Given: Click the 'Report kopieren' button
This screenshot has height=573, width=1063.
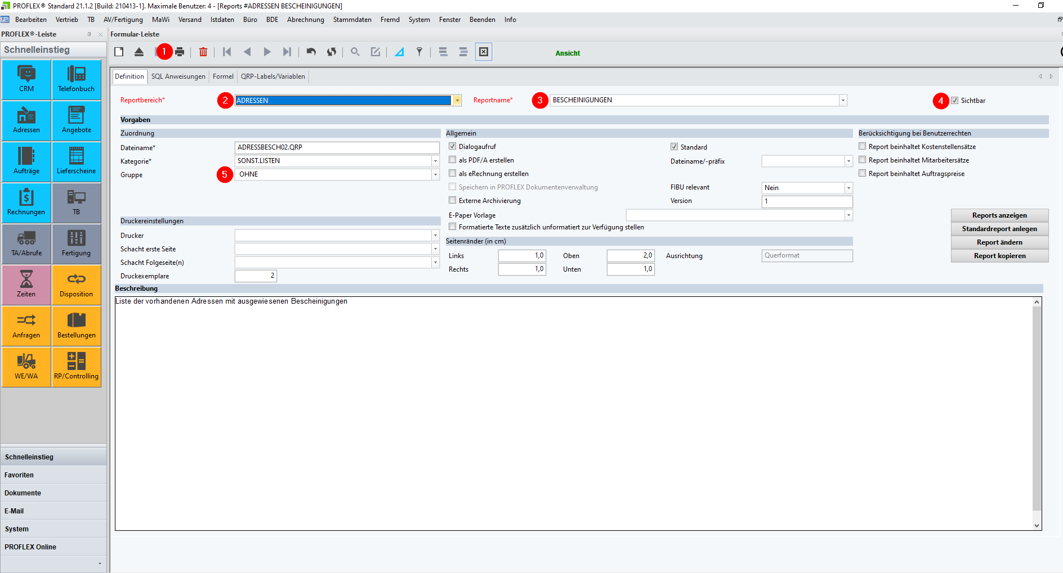Looking at the screenshot, I should (x=999, y=256).
